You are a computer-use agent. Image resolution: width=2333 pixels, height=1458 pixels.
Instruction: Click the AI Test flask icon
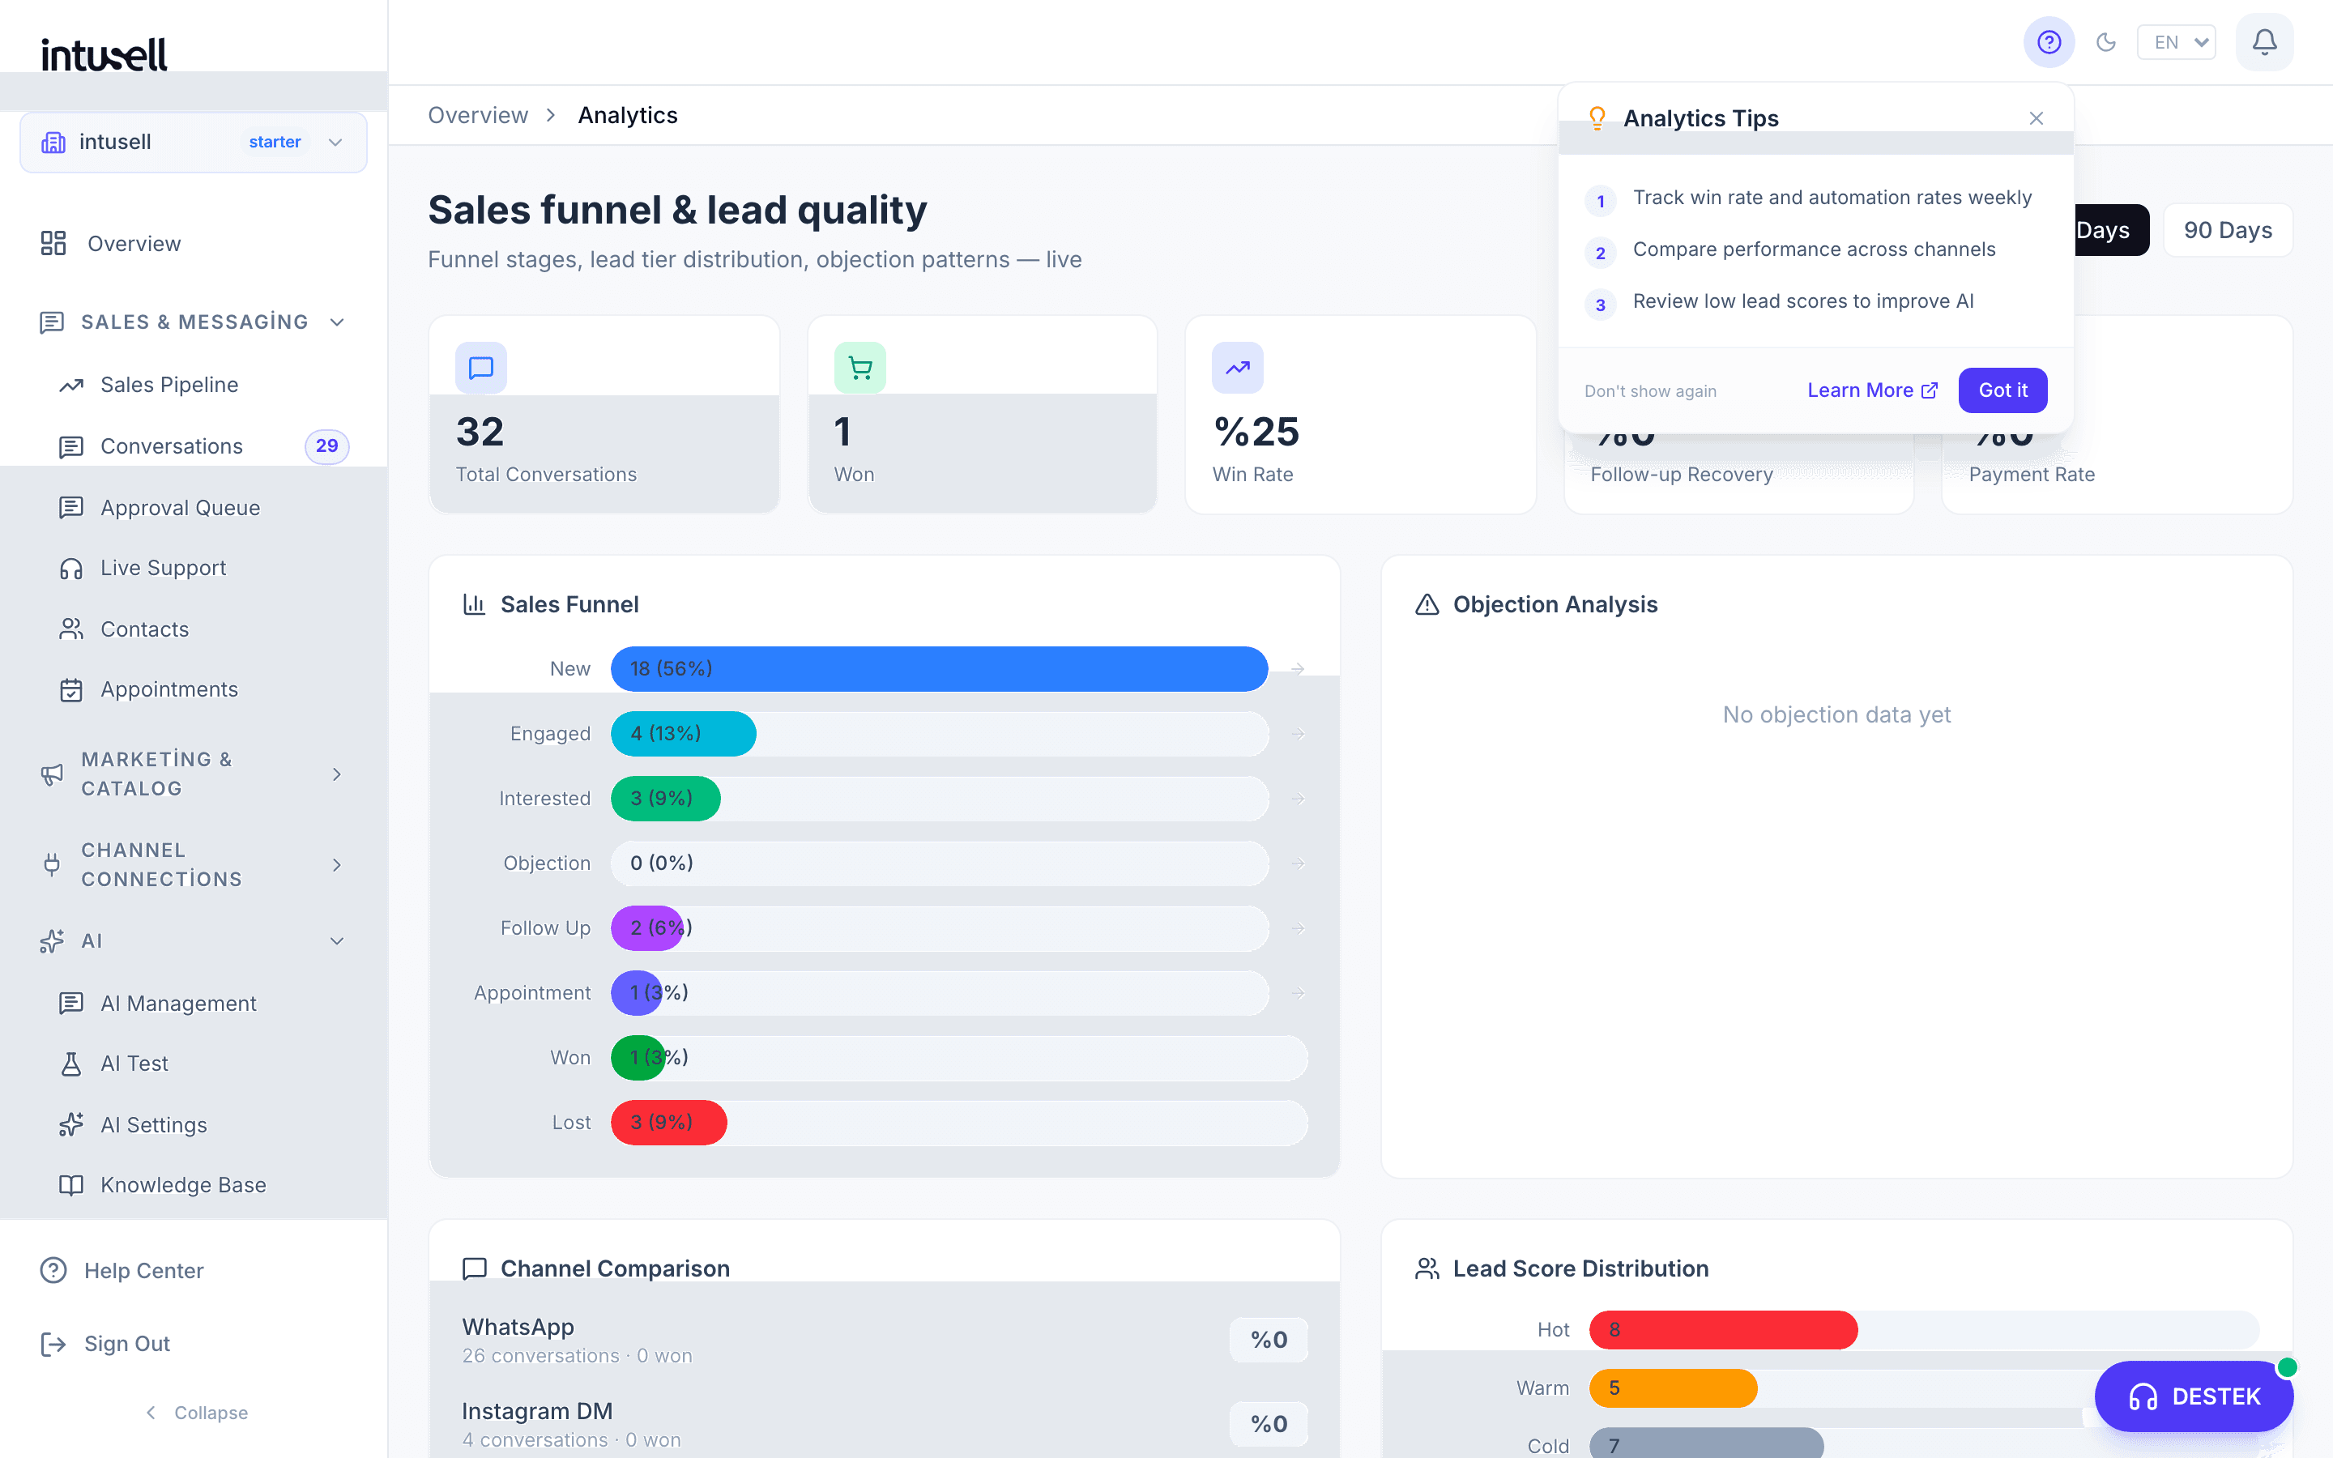coord(71,1064)
